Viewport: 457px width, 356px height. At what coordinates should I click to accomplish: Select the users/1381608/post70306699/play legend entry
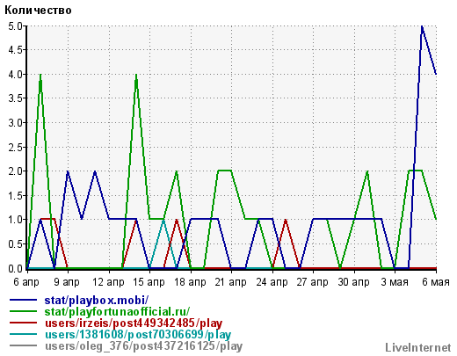(138, 335)
